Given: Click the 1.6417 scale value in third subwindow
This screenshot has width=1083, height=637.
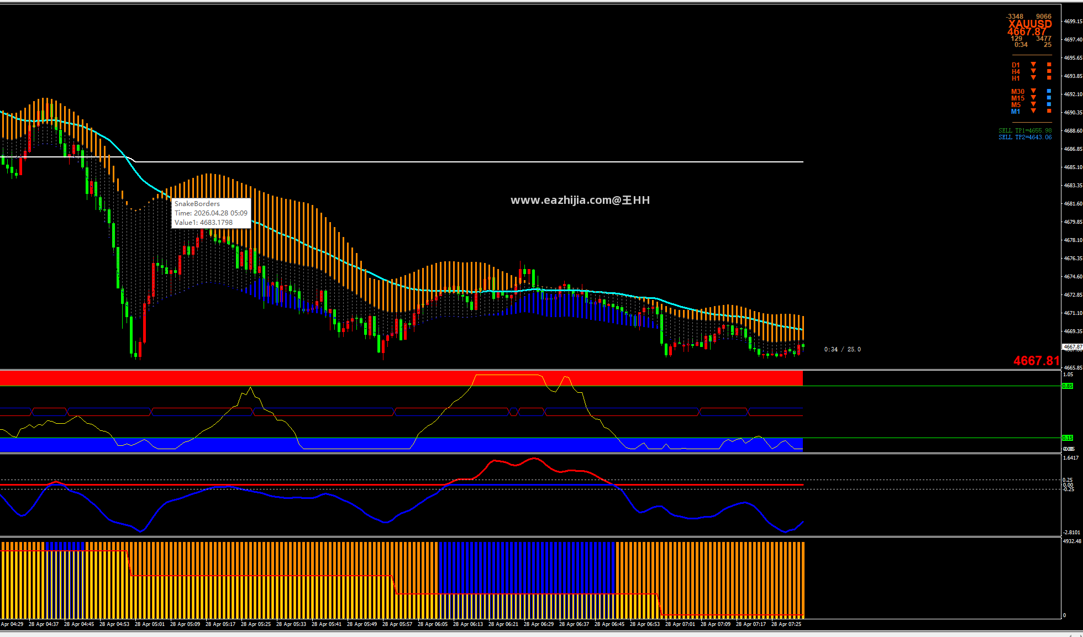Looking at the screenshot, I should (1071, 458).
